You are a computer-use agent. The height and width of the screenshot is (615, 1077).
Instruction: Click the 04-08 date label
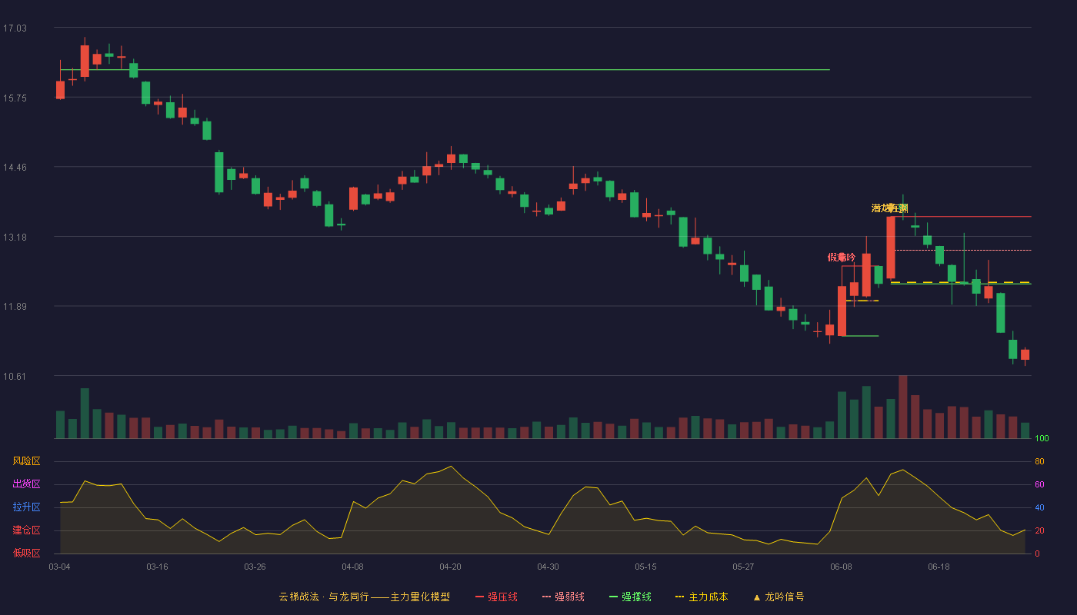point(352,567)
